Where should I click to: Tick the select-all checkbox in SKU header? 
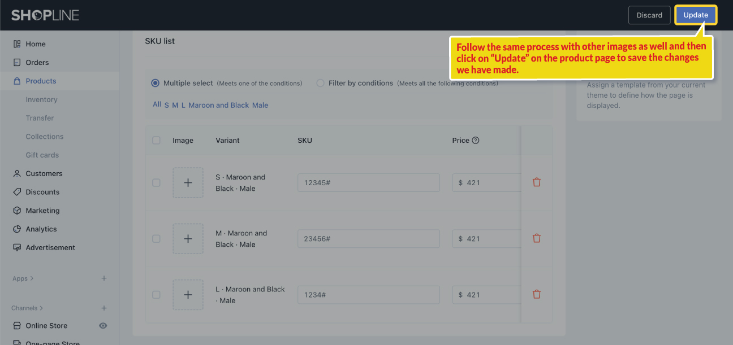click(156, 141)
